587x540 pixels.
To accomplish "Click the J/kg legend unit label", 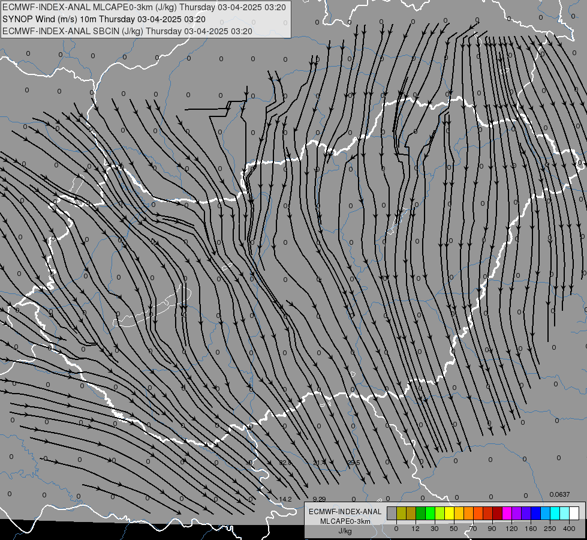I will (x=345, y=531).
